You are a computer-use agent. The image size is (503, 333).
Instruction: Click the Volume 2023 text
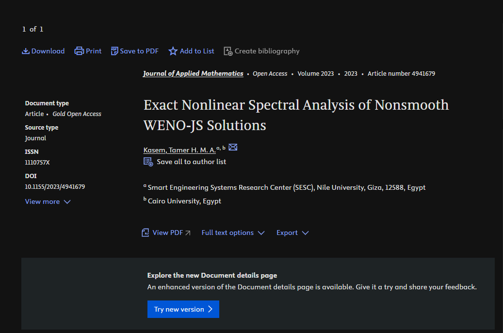316,73
